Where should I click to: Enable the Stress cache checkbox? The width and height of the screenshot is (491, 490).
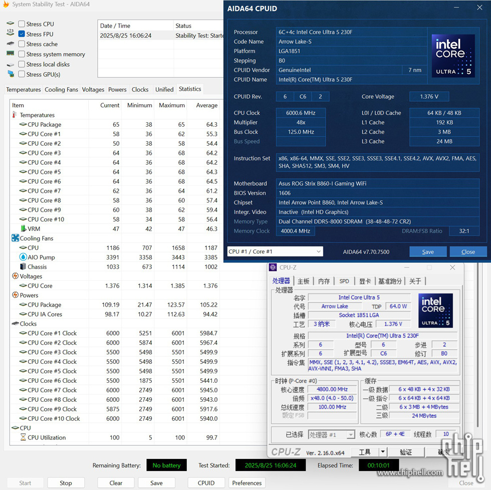pyautogui.click(x=22, y=44)
